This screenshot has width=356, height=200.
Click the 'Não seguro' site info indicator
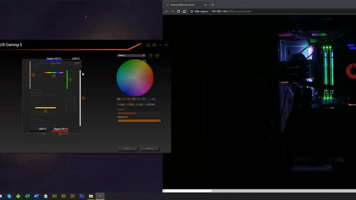[199, 11]
